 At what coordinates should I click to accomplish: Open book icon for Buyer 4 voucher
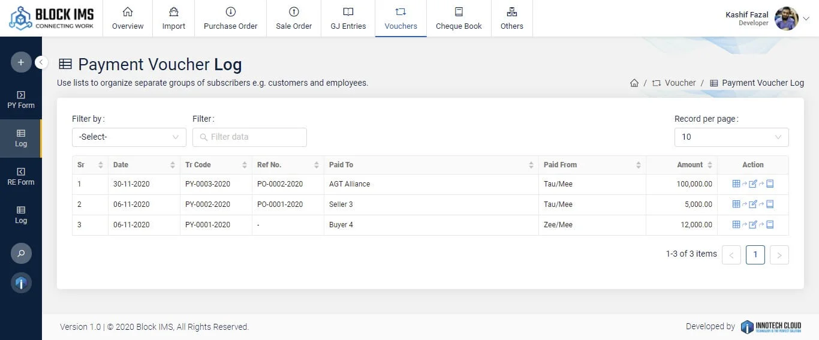(x=770, y=225)
